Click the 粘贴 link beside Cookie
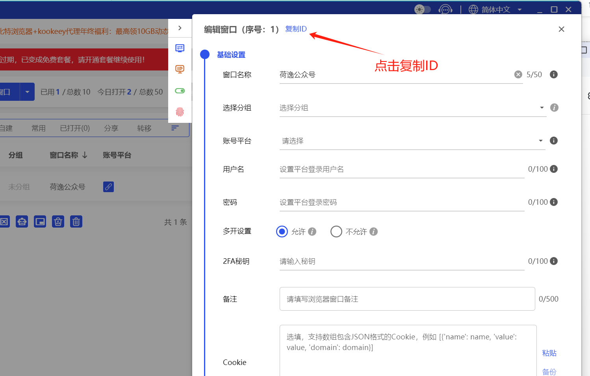This screenshot has height=376, width=590. click(x=549, y=353)
